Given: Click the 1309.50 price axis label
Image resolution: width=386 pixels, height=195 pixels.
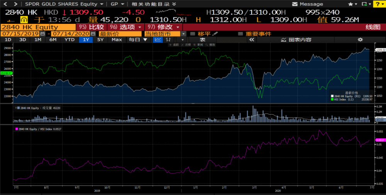Looking at the screenshot, I should pos(381,50).
